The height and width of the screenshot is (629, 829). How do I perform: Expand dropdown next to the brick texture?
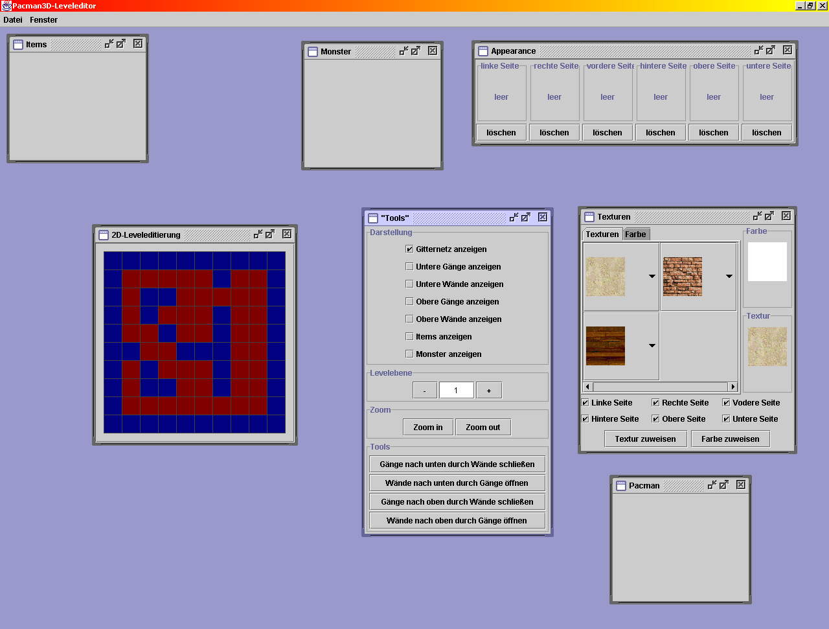pyautogui.click(x=729, y=277)
